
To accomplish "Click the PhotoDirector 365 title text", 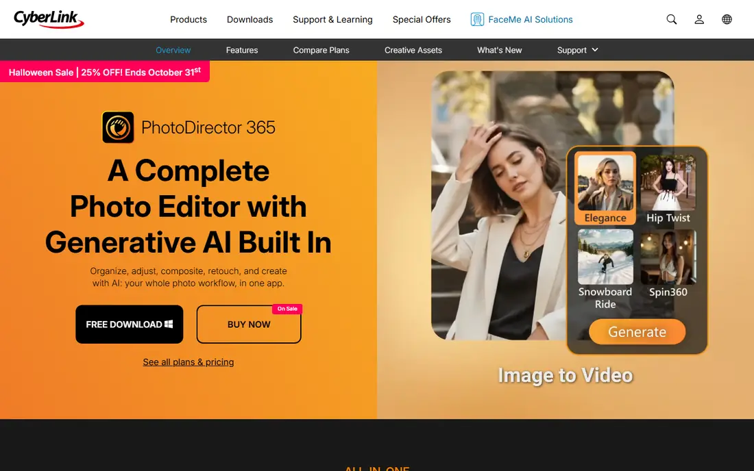I will [x=208, y=127].
